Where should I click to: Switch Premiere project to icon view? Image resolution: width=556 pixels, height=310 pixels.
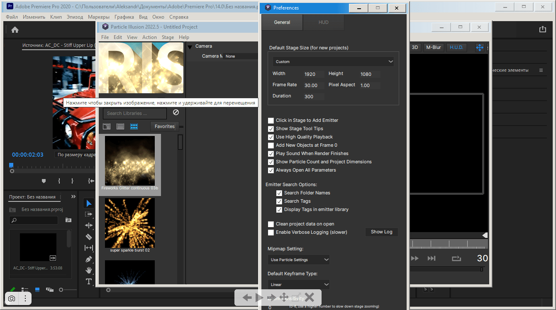[37, 290]
